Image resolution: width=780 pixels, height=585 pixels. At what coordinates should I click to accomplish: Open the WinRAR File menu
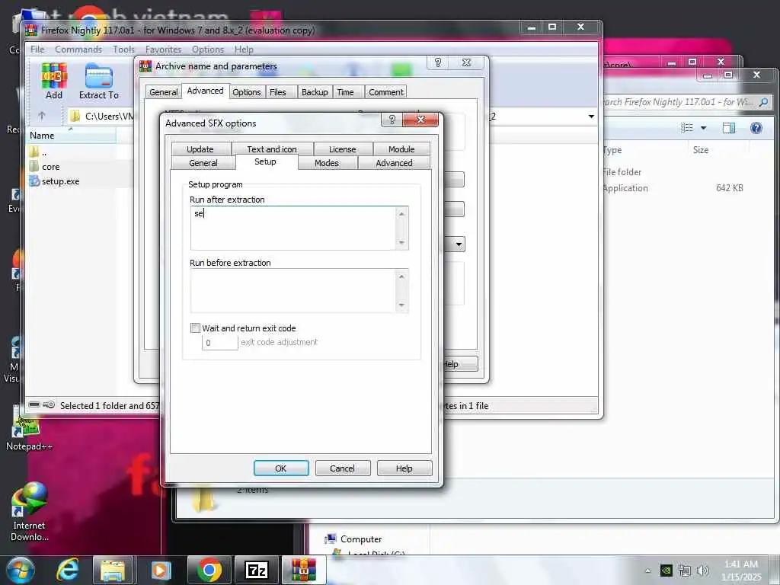(37, 50)
